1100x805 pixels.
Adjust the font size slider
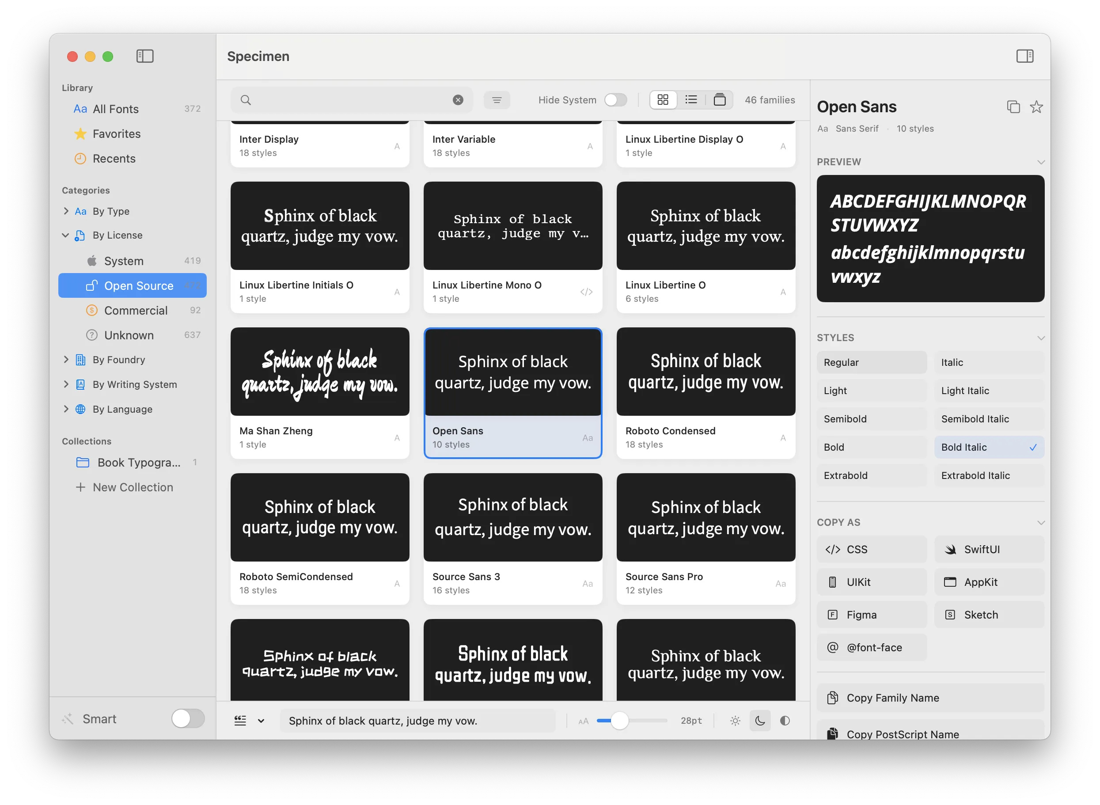[x=619, y=720]
